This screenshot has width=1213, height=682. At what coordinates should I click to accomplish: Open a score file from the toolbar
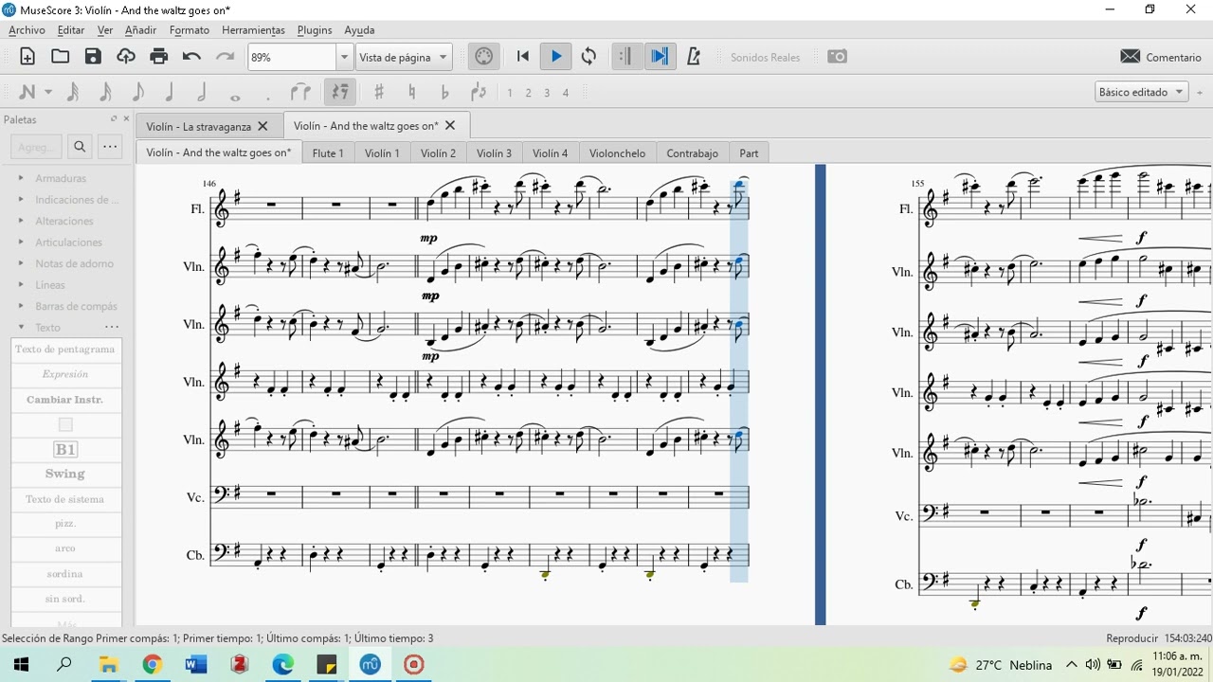(61, 57)
